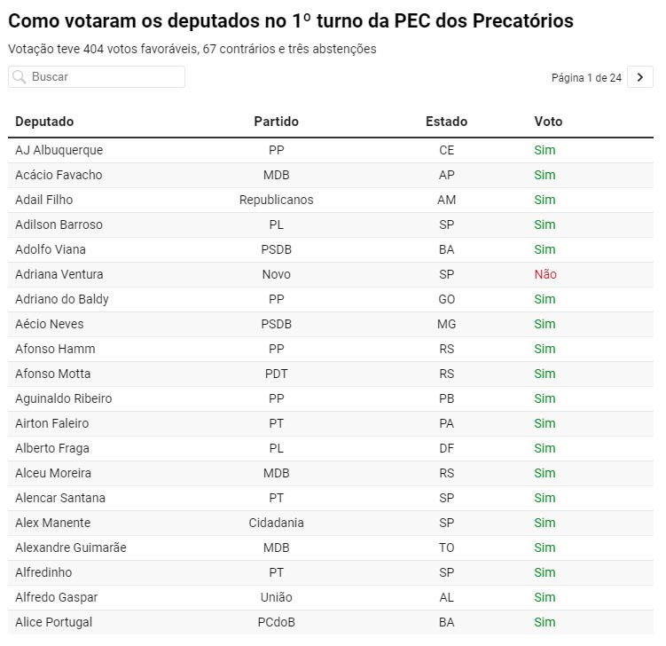Sort by the Deputado column header
The image size is (666, 646).
tap(44, 122)
